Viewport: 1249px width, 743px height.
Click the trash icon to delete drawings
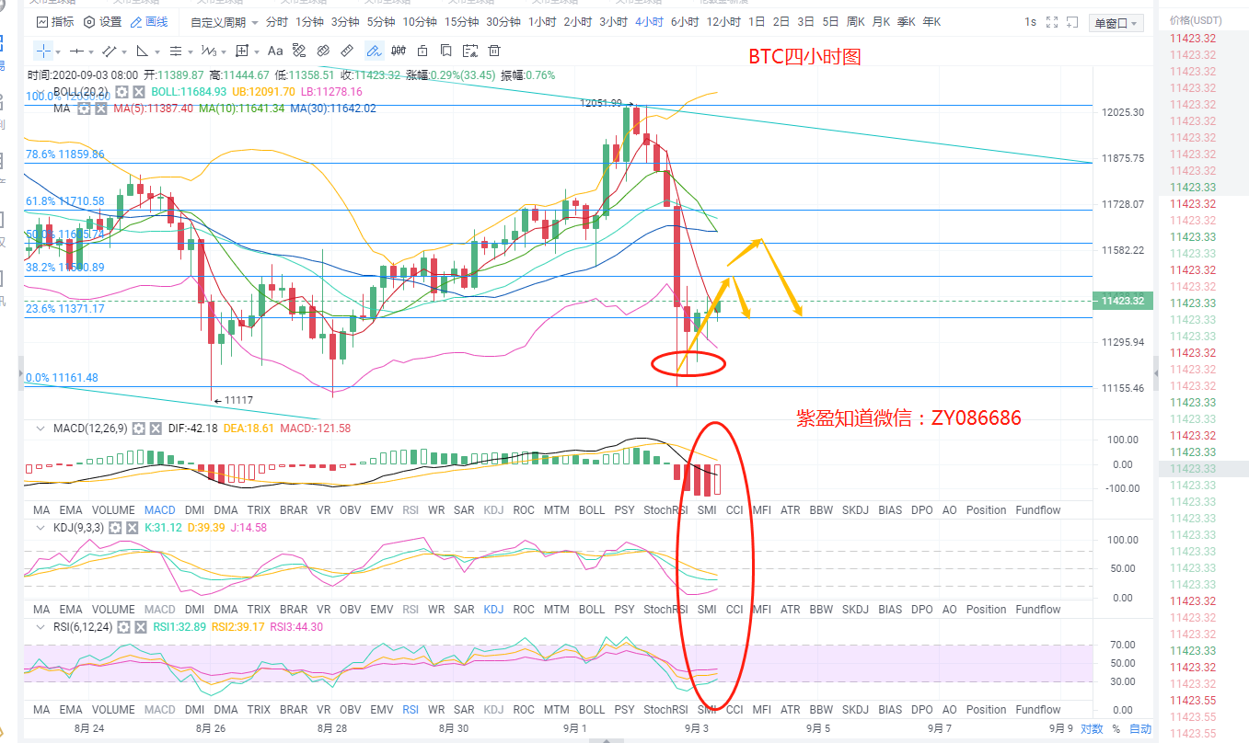coord(494,51)
